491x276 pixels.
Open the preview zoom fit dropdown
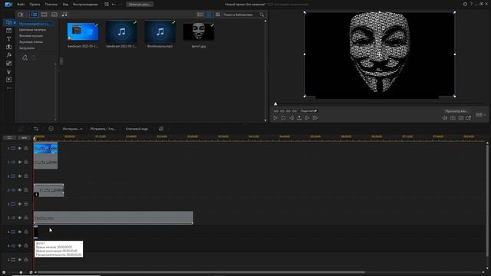[308, 110]
